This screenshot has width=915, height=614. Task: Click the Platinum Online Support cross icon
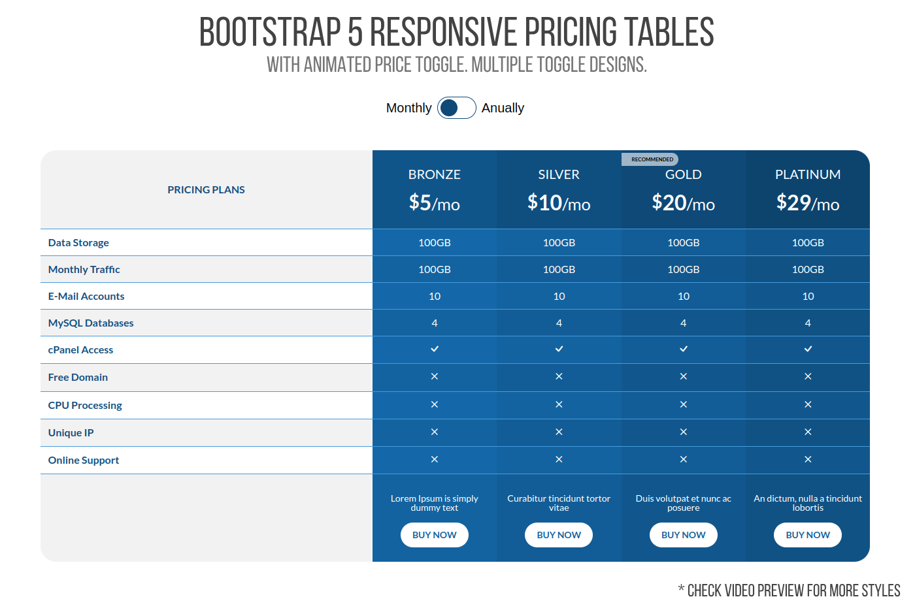[x=808, y=459]
